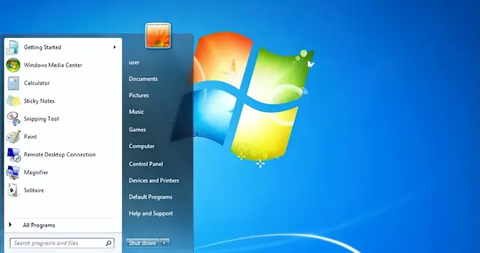Open the Paint palette icon
The width and height of the screenshot is (480, 253).
pyautogui.click(x=13, y=136)
